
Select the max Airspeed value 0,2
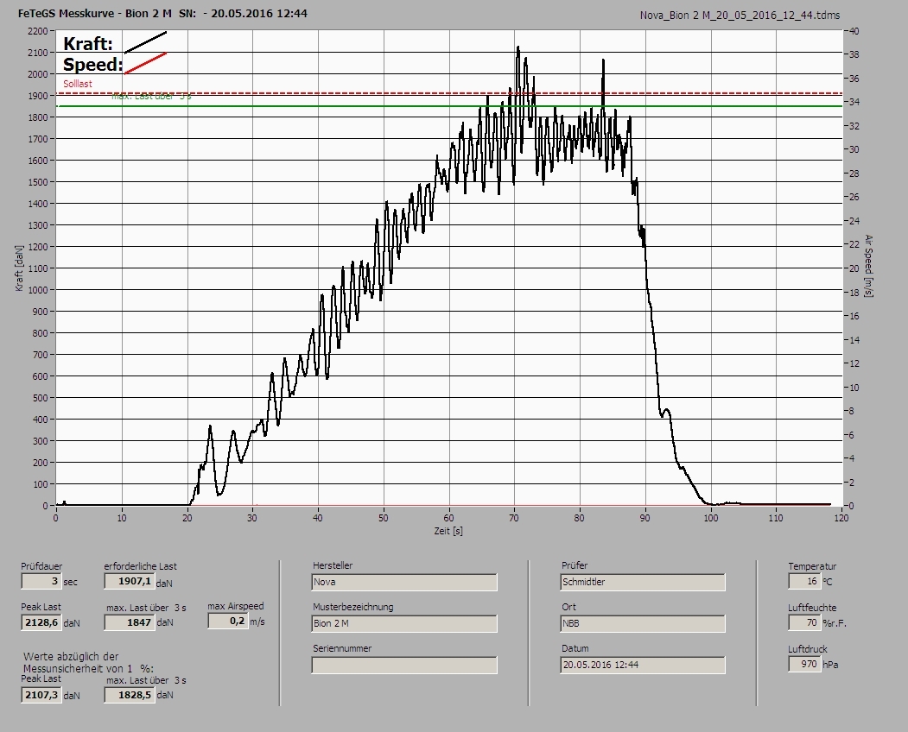pyautogui.click(x=227, y=621)
